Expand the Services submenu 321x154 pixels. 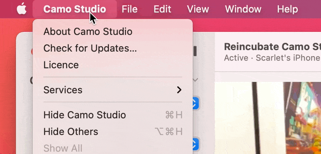(113, 90)
